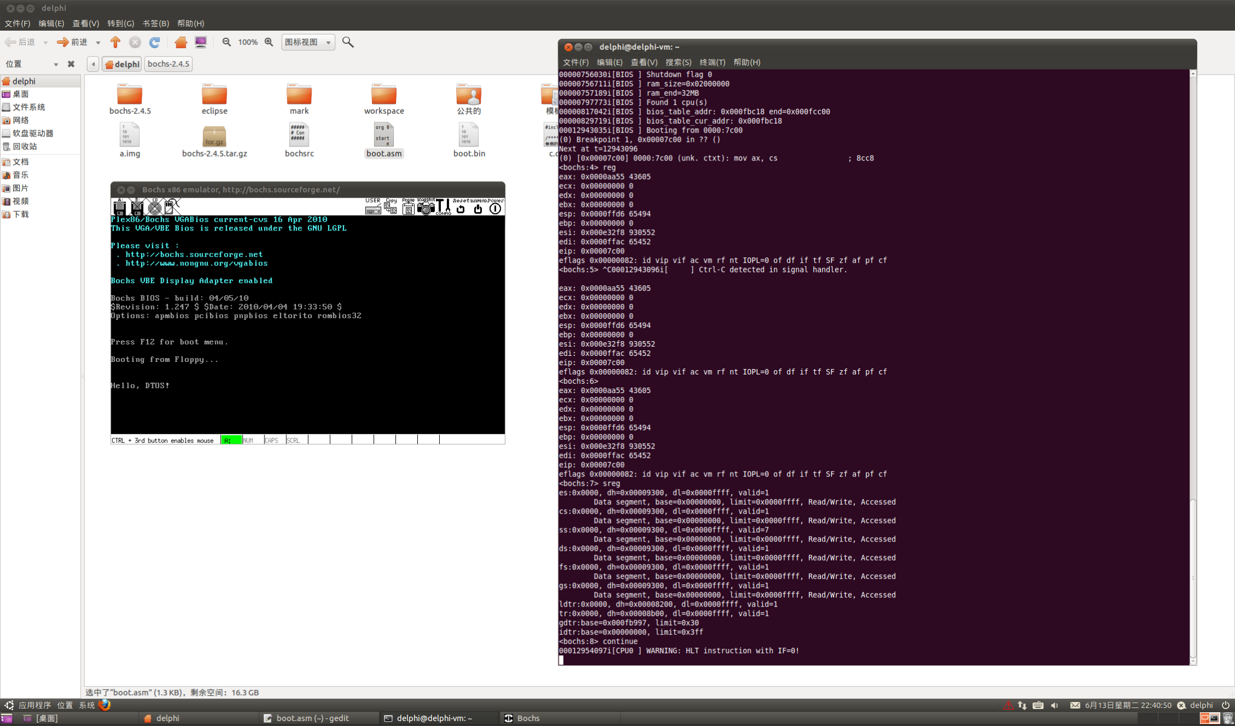
Task: Open Bochs CONFIG tool icon
Action: [443, 207]
